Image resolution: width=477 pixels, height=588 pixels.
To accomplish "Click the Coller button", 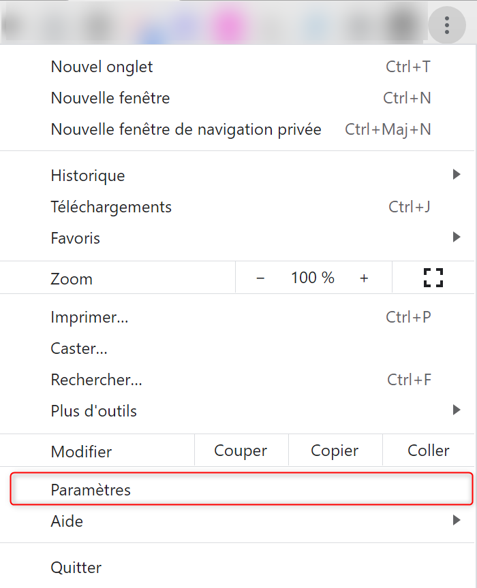I will tap(429, 451).
